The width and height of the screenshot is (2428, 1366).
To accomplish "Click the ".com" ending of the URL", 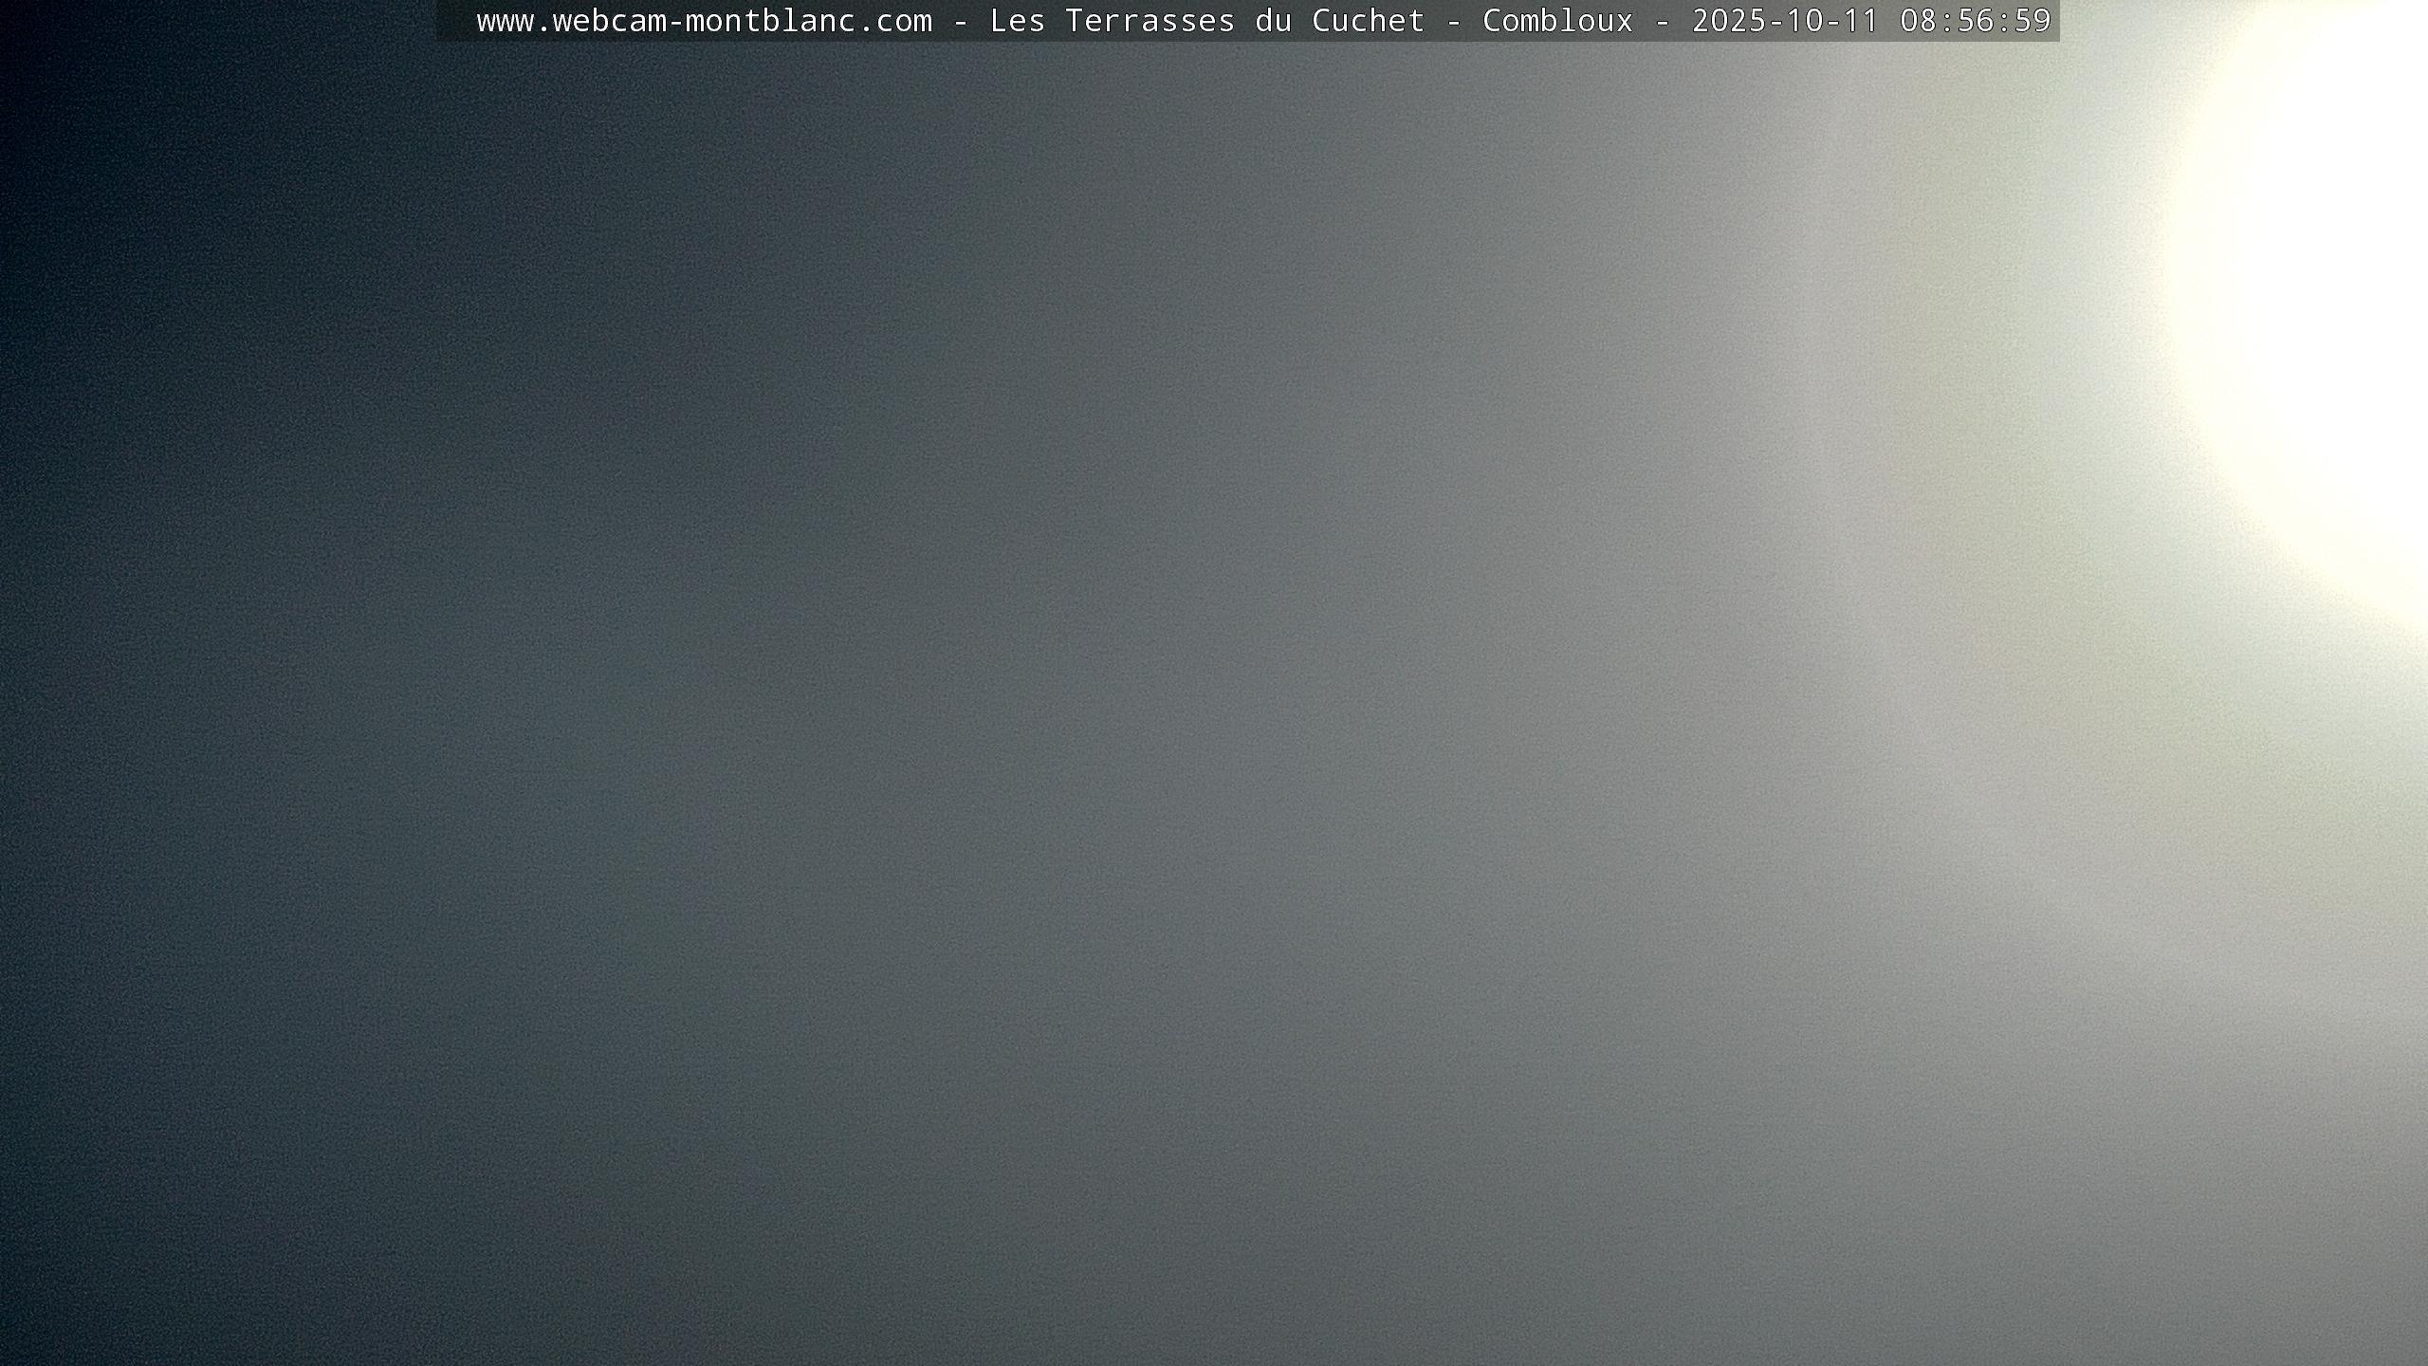I will coord(893,21).
